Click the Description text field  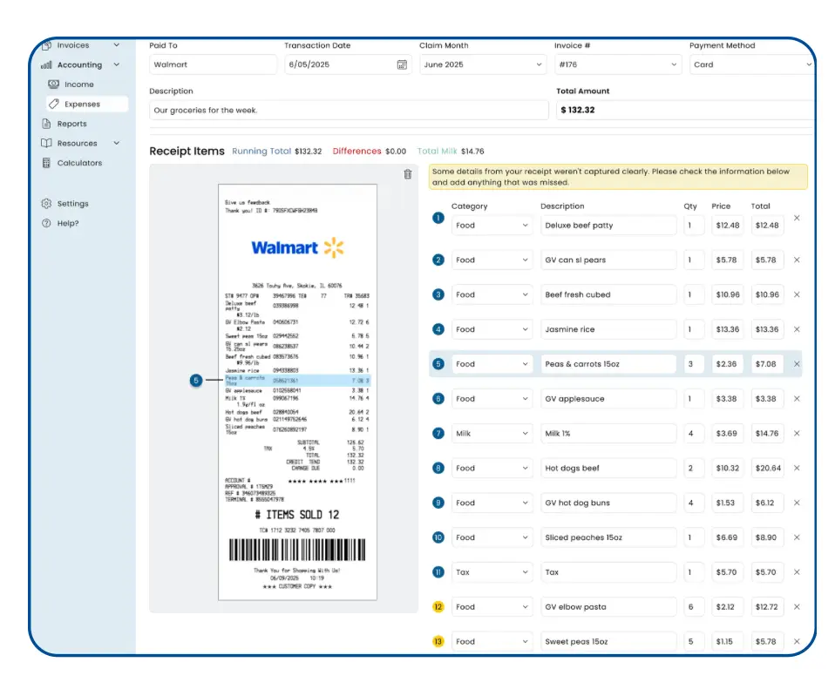coord(349,111)
